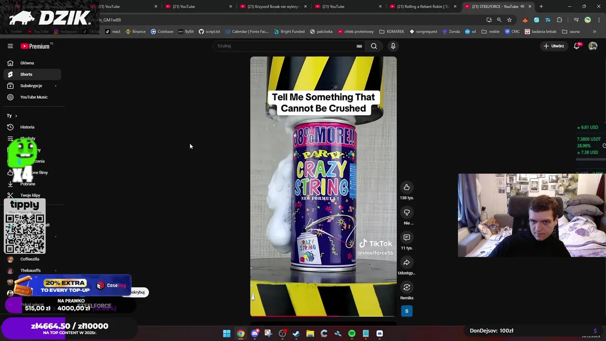Bookmark this page with the star
Image resolution: width=606 pixels, height=341 pixels.
tap(509, 20)
